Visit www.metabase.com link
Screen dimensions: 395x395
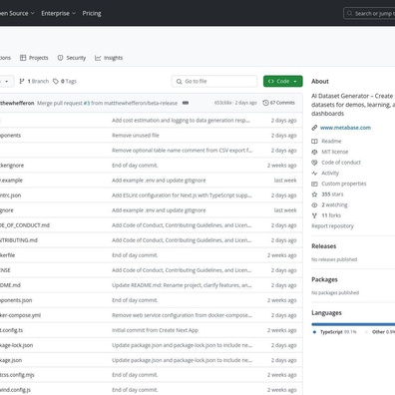click(345, 128)
